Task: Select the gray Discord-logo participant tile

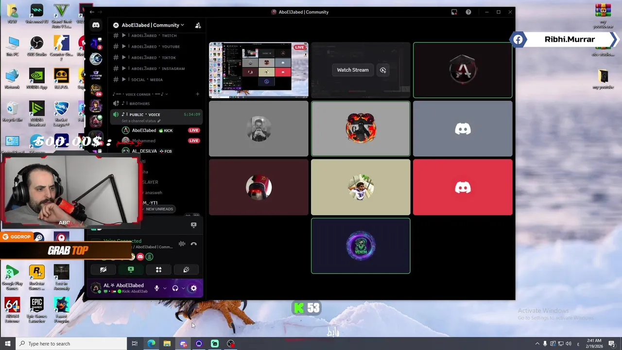Action: [x=463, y=129]
